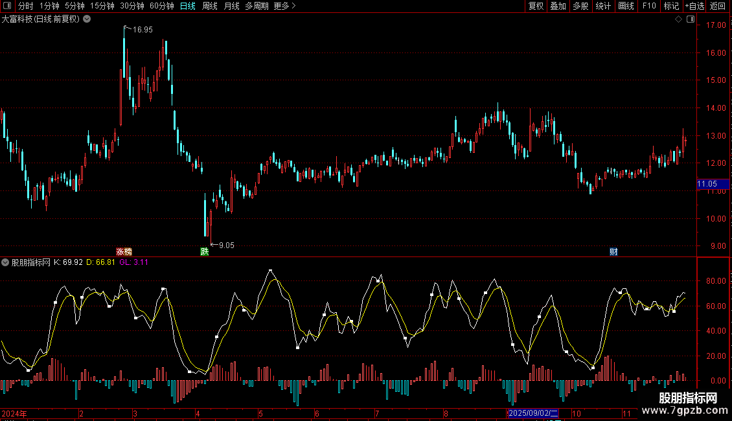
Task: Open the dropdown next to 大富科技 title
Action: click(87, 19)
